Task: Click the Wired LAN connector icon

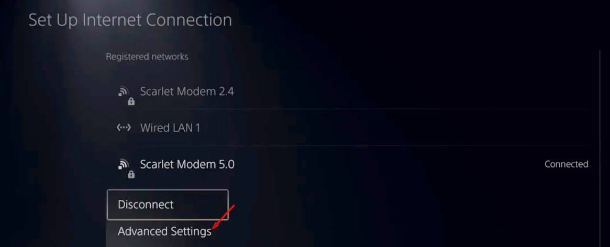Action: (124, 128)
